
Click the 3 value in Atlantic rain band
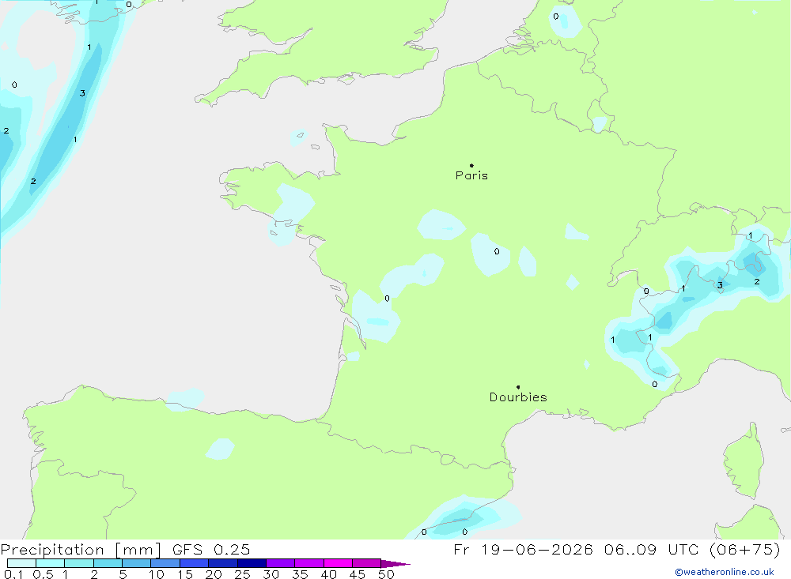click(x=82, y=93)
